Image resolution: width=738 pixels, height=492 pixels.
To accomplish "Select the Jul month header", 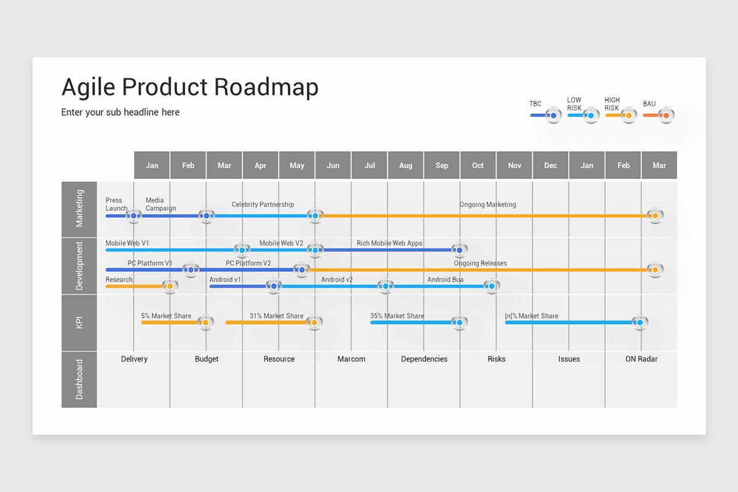I will click(x=369, y=165).
